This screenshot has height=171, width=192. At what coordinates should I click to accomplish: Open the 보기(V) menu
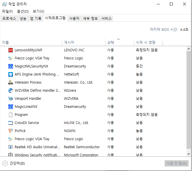39,12
